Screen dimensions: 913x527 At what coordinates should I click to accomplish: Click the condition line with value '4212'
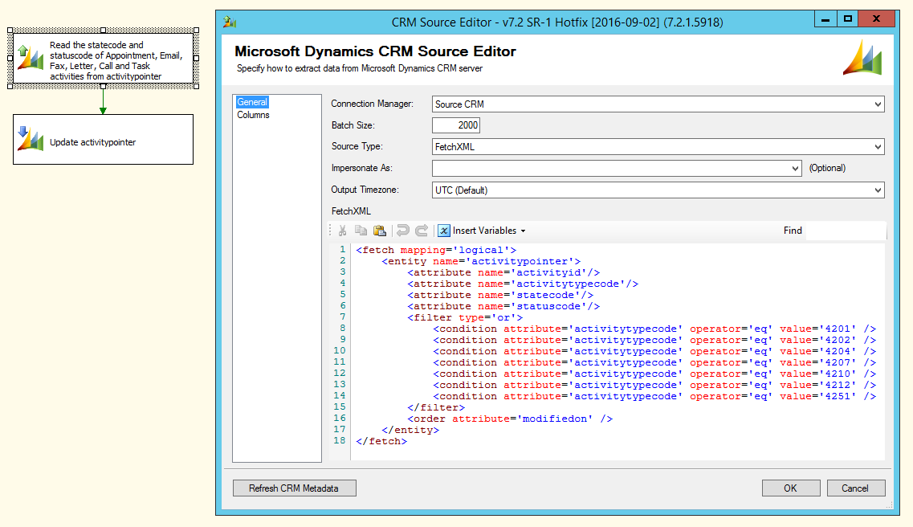pyautogui.click(x=654, y=385)
